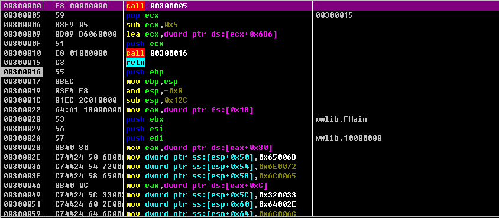The image size is (499, 218).
Task: Click the 'retn' instruction
Action: pos(135,62)
